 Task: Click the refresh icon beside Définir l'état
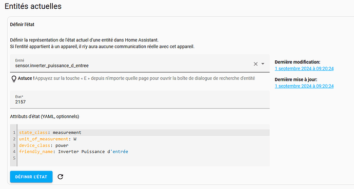60,177
